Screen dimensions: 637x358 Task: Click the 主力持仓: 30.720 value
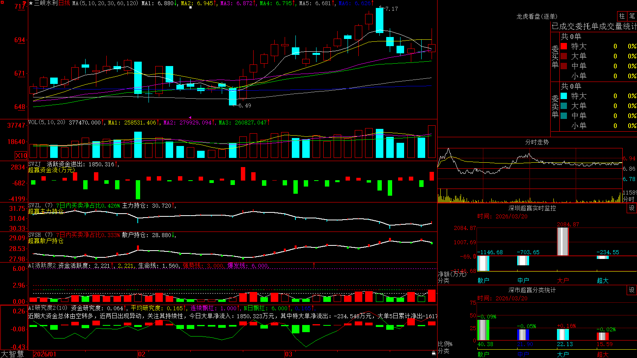point(147,206)
